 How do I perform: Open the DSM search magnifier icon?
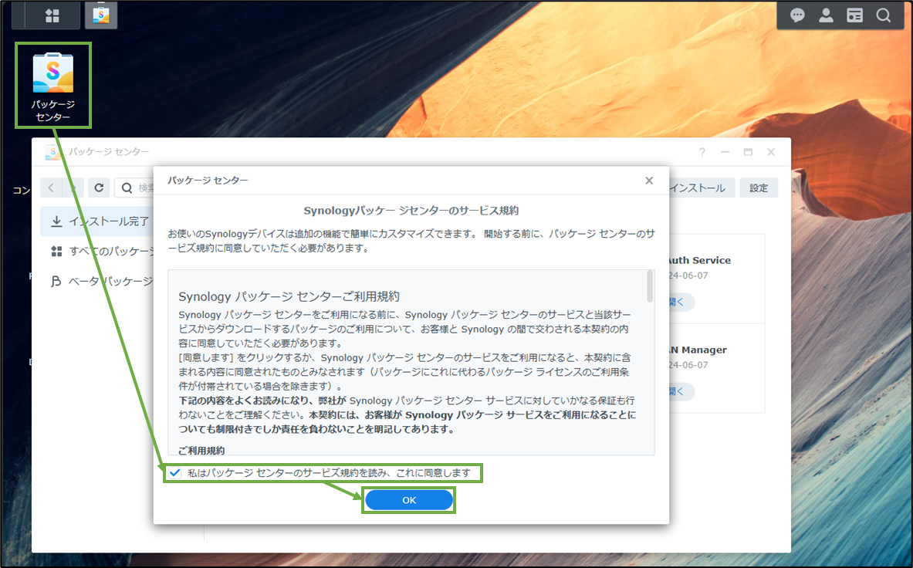tap(884, 15)
